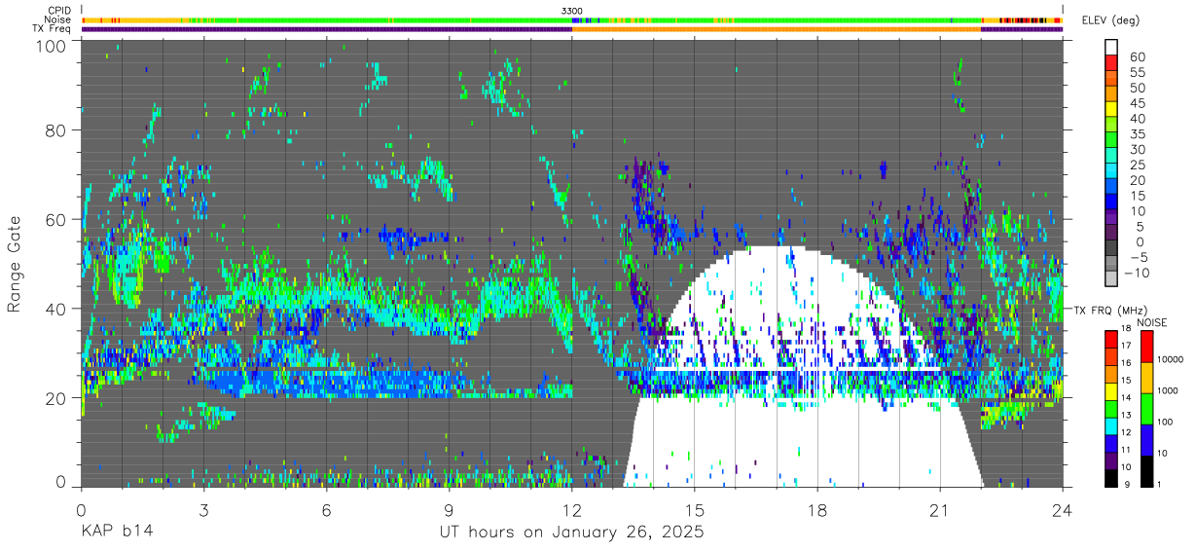This screenshot has width=1195, height=552.
Task: Click the 9 hour tick on the time axis
Action: coord(449,510)
